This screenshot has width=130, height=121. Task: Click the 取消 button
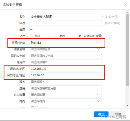coord(118,114)
